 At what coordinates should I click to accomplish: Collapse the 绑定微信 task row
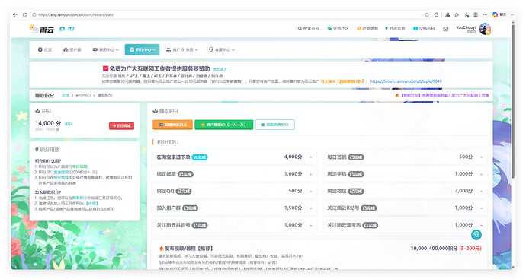tap(481, 192)
